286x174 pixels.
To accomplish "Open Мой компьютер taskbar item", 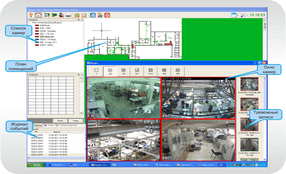I will [164, 165].
